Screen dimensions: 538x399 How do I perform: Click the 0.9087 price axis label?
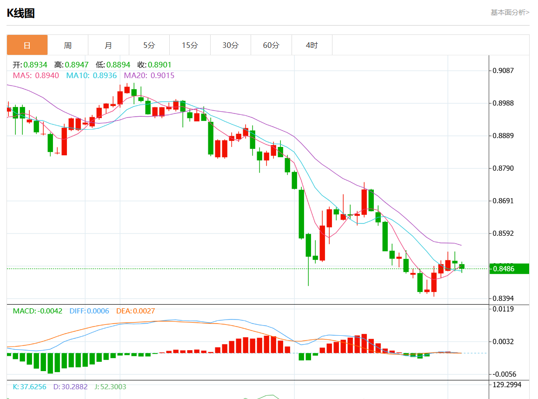(503, 71)
